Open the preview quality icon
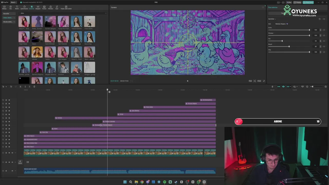Screen dimensions: 329x185 click(x=250, y=81)
